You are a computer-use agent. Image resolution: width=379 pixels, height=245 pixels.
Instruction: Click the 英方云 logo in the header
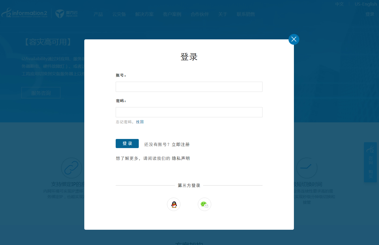tap(66, 13)
